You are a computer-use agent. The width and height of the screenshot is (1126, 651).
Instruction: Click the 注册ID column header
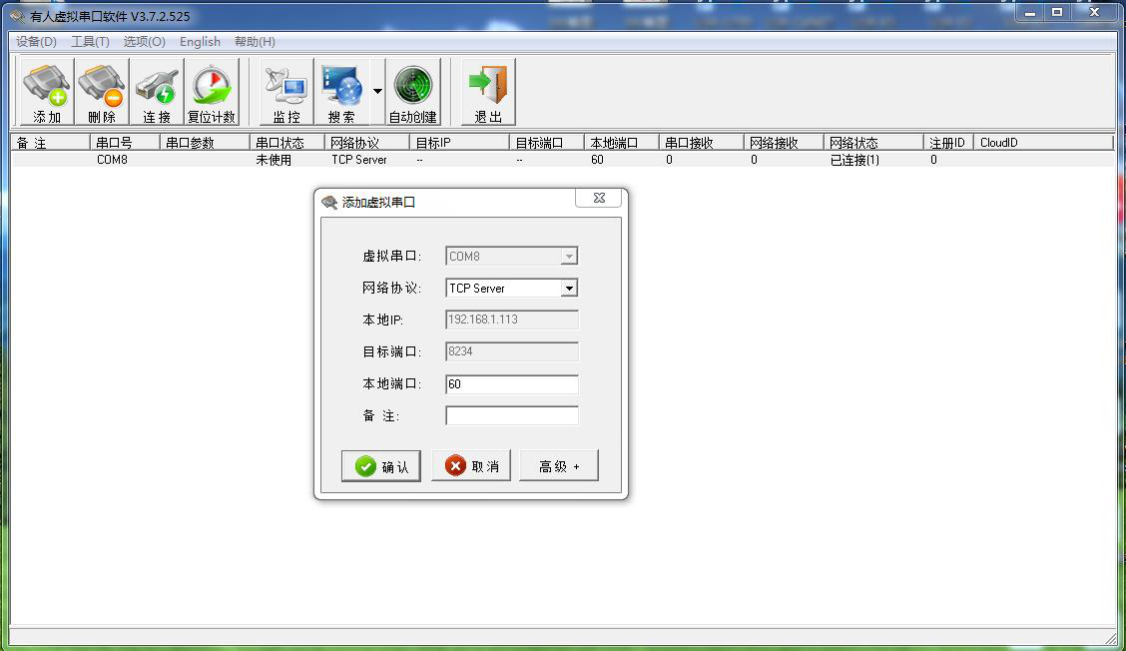click(x=948, y=142)
